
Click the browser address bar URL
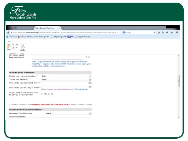coord(64,32)
